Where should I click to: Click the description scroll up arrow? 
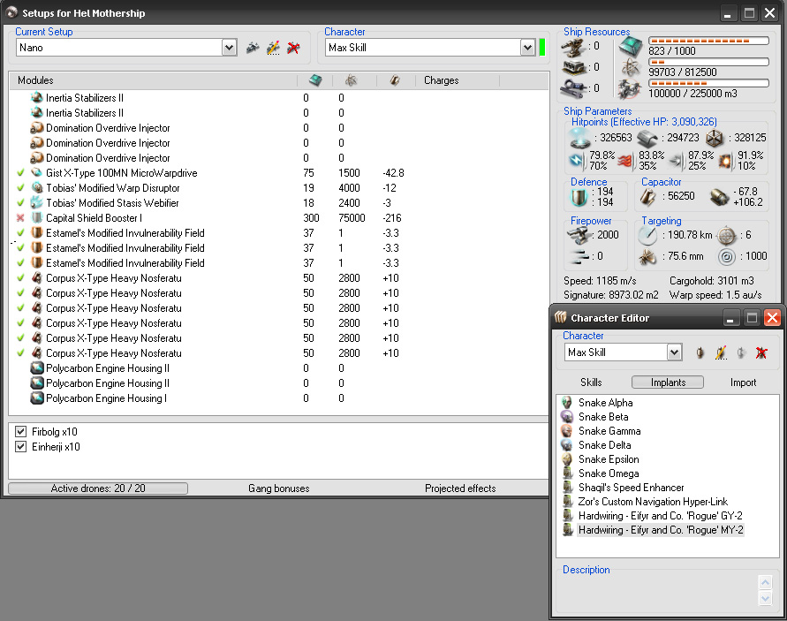(765, 582)
